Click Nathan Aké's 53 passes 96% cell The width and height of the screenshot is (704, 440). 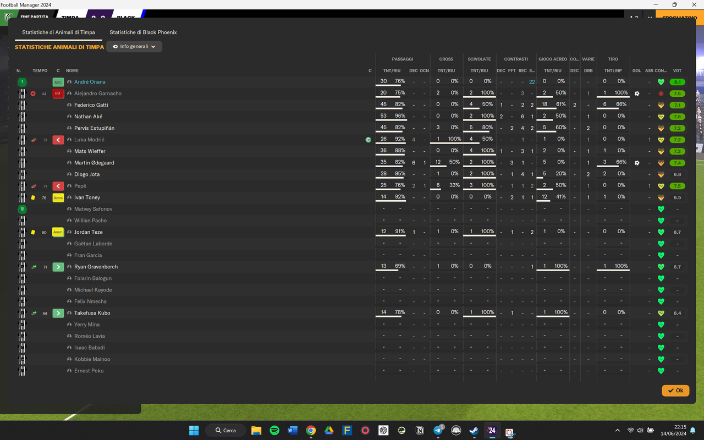tap(393, 117)
